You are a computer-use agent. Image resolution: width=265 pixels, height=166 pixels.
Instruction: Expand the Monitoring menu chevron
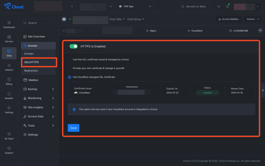coord(53,98)
